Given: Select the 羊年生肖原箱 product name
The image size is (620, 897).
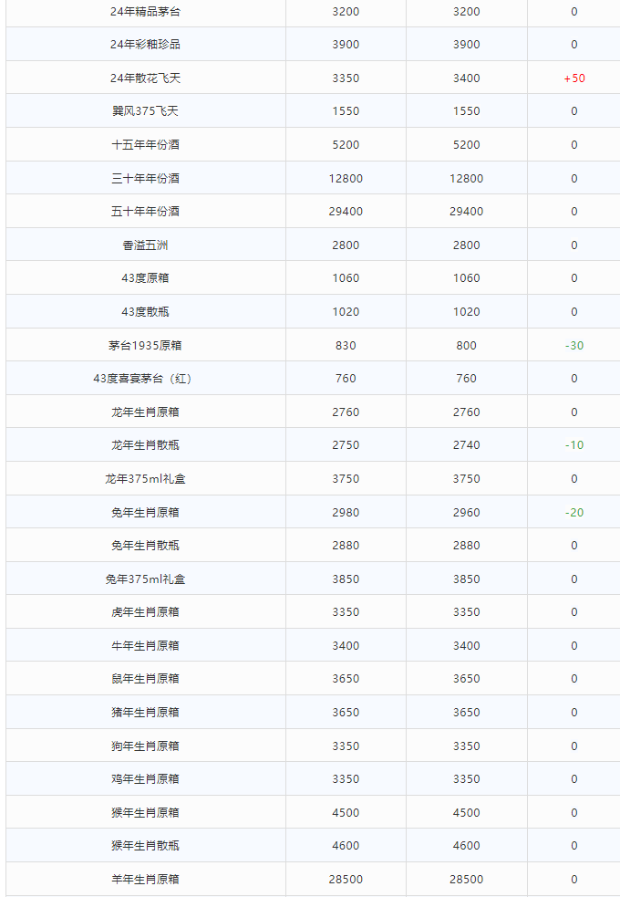Looking at the screenshot, I should (145, 880).
